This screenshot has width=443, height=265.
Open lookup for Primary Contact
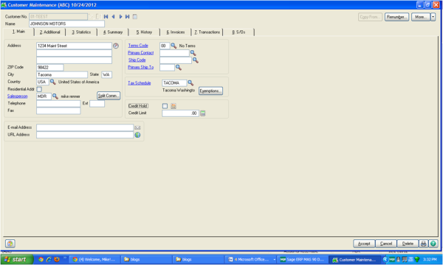[x=193, y=53]
